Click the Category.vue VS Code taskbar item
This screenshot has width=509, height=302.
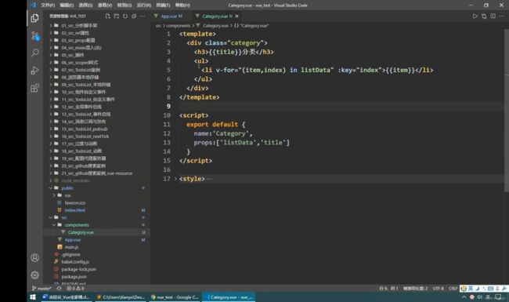tap(229, 297)
